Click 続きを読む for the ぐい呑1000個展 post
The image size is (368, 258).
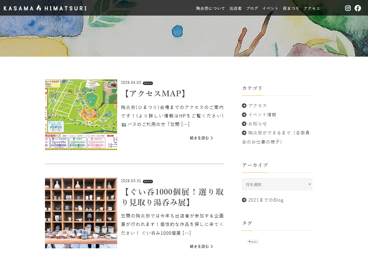point(201,247)
